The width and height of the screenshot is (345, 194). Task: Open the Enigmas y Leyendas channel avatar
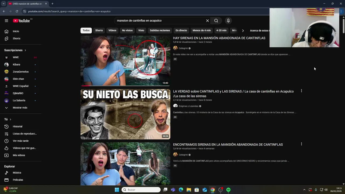[175, 106]
